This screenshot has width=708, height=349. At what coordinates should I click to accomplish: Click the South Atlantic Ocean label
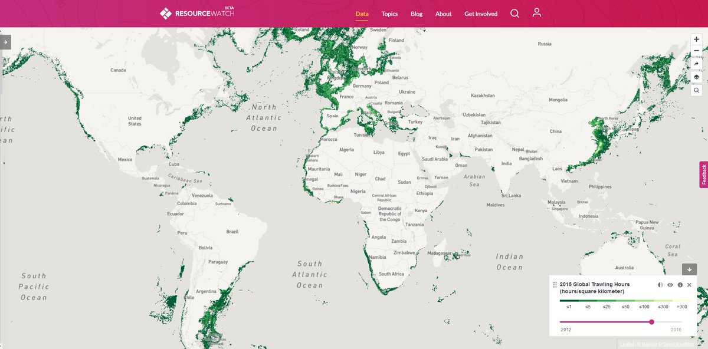[x=309, y=274]
